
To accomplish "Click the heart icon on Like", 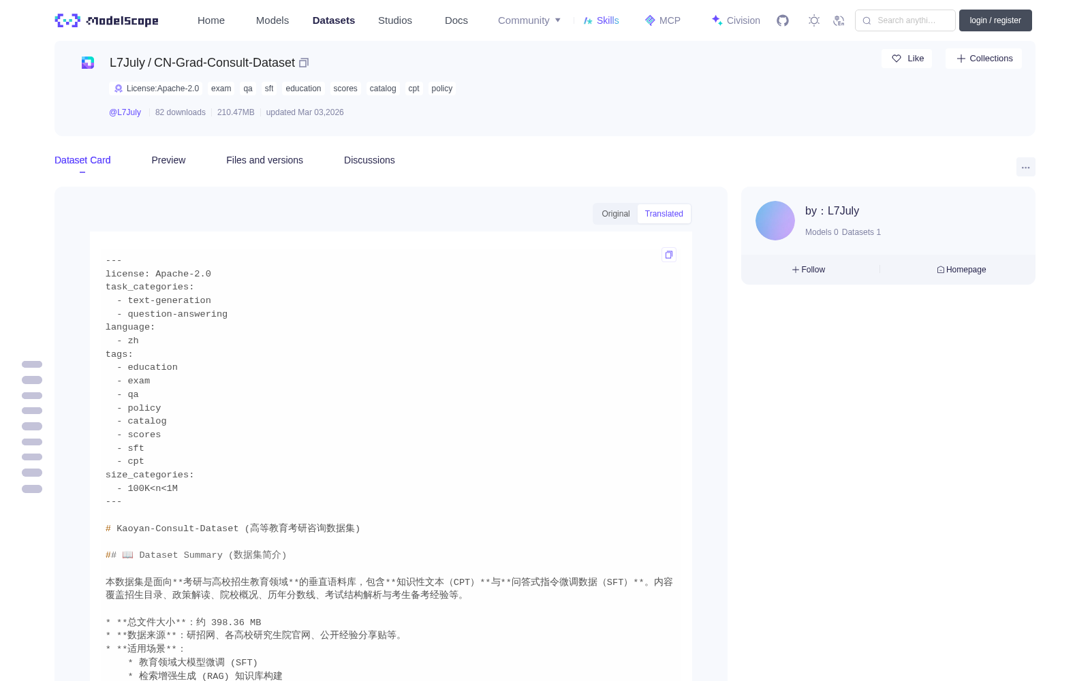I will 897,59.
